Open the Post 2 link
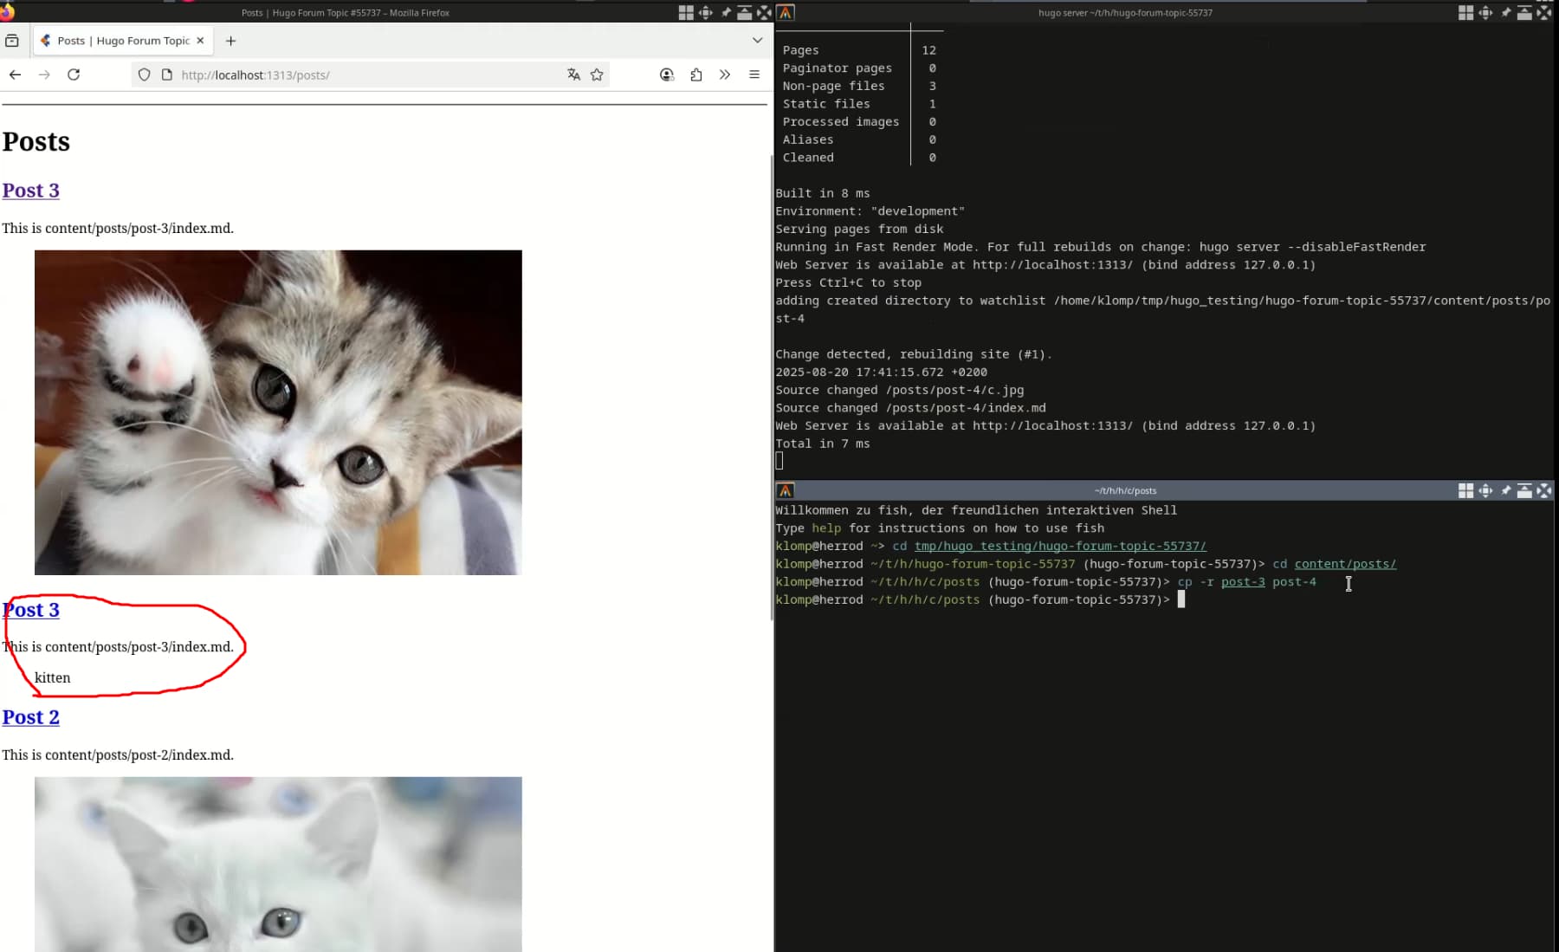Viewport: 1559px width, 952px height. [x=30, y=717]
